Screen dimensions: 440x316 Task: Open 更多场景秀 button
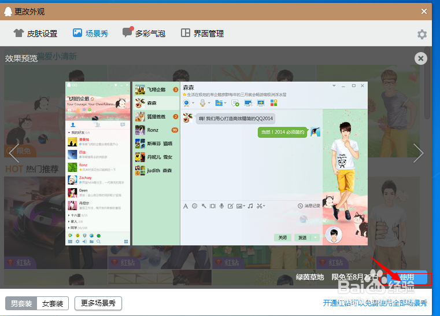tap(98, 303)
